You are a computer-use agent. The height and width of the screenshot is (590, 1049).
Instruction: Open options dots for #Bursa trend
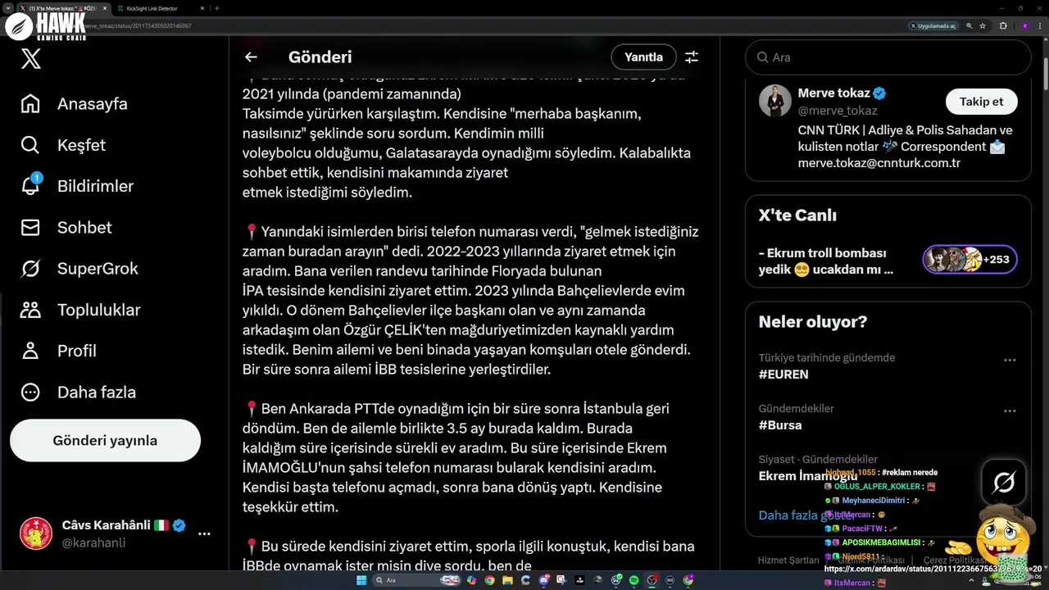[1010, 411]
